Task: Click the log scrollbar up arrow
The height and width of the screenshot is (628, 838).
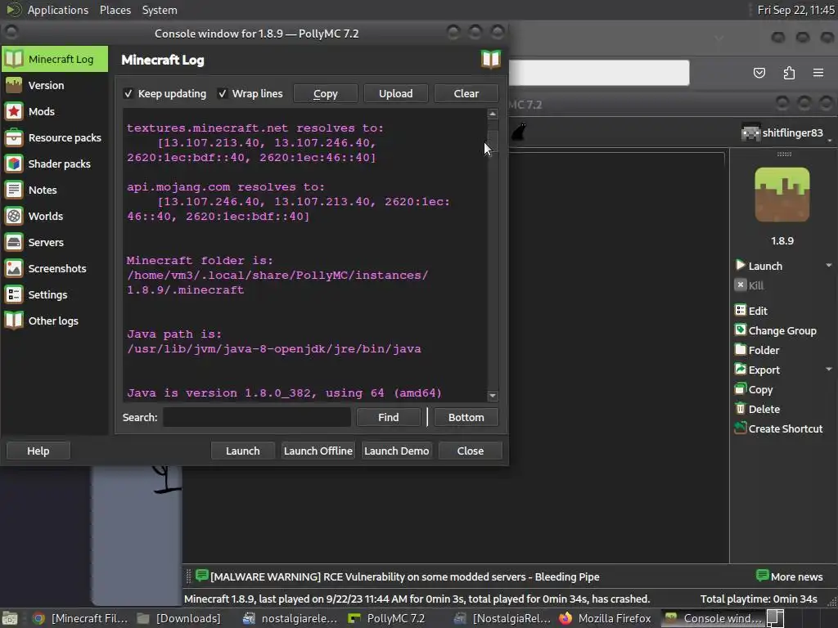Action: pos(493,114)
